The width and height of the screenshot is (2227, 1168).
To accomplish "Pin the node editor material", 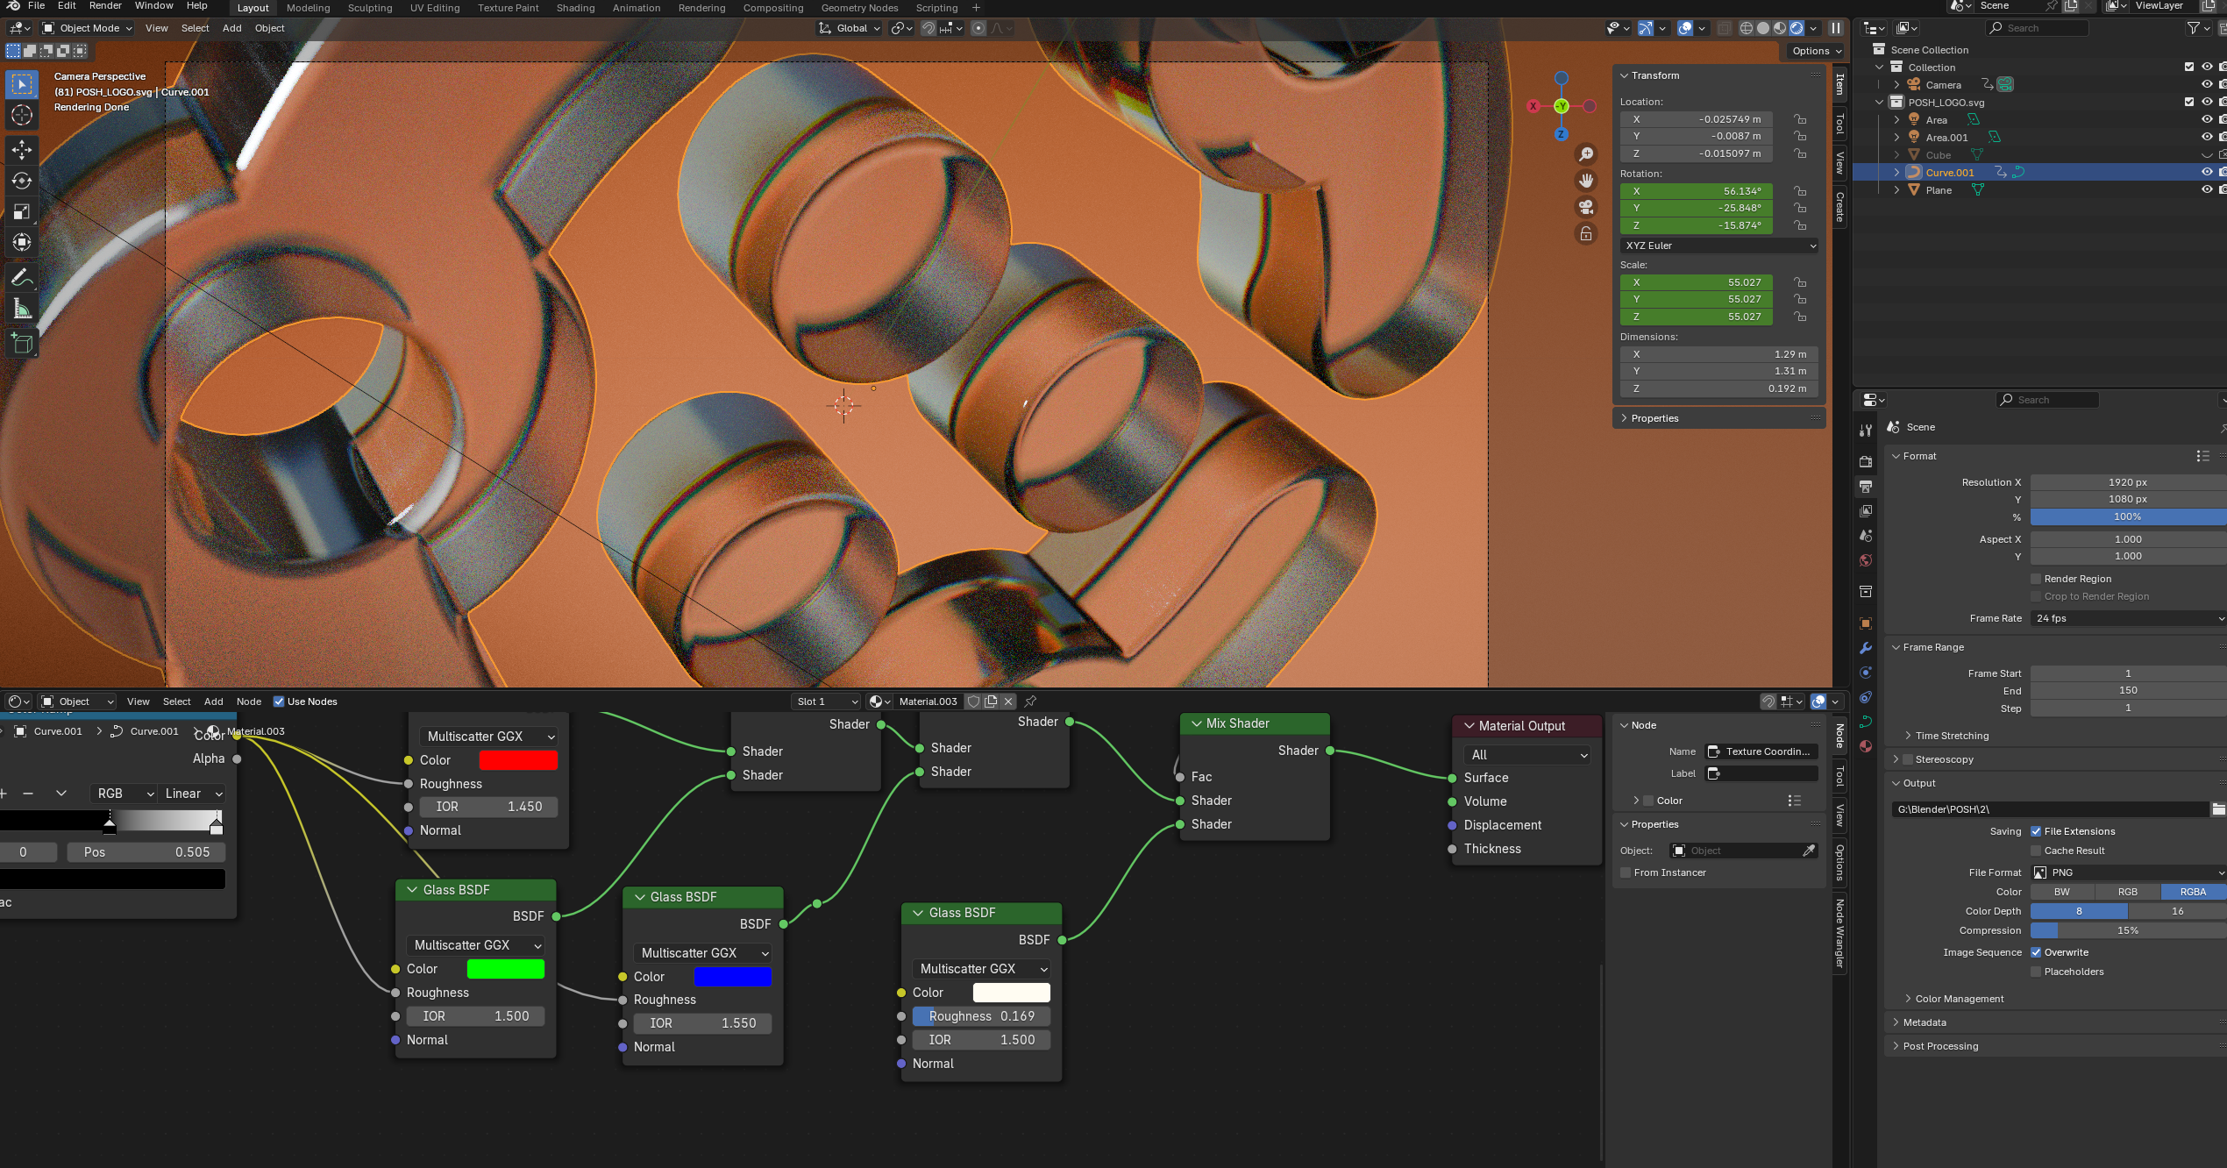I will coord(1031,702).
